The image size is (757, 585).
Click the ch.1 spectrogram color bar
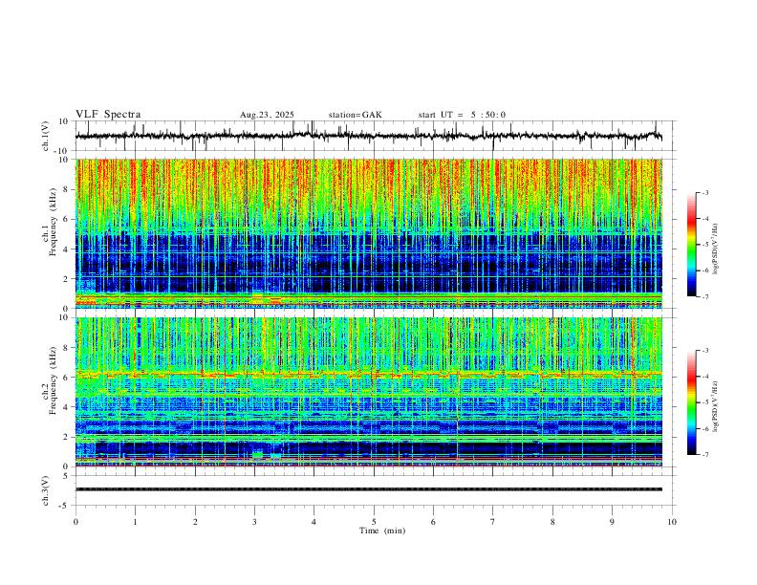click(692, 245)
